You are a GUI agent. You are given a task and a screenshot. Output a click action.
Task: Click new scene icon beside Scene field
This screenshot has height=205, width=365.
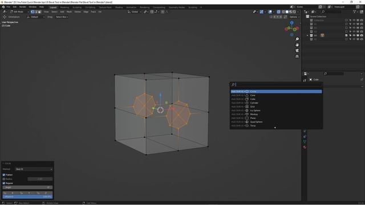click(x=321, y=7)
